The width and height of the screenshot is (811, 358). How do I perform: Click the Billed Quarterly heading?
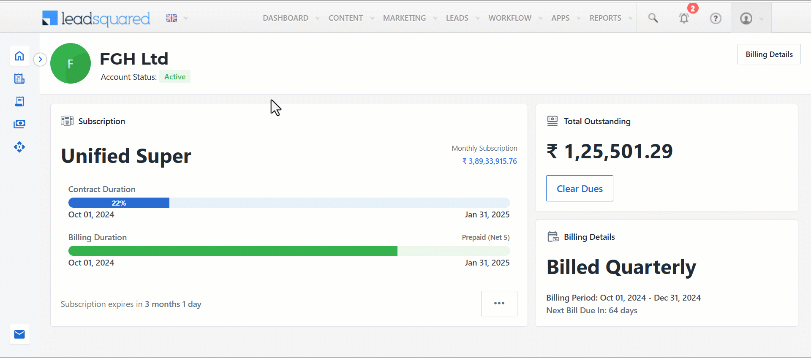pos(621,267)
